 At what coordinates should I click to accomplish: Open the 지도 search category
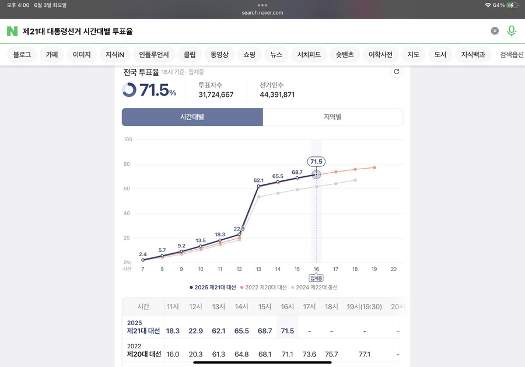click(413, 54)
